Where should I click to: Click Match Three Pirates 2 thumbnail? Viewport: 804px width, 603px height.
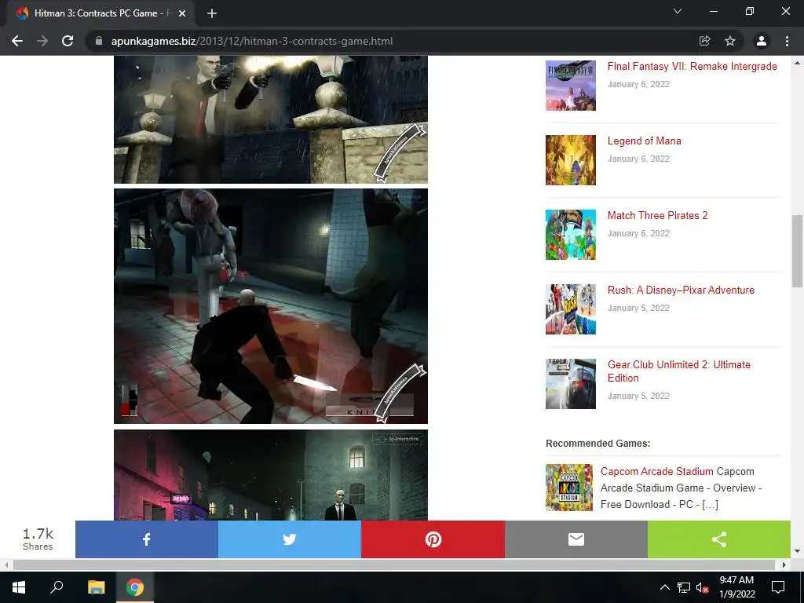click(x=571, y=234)
